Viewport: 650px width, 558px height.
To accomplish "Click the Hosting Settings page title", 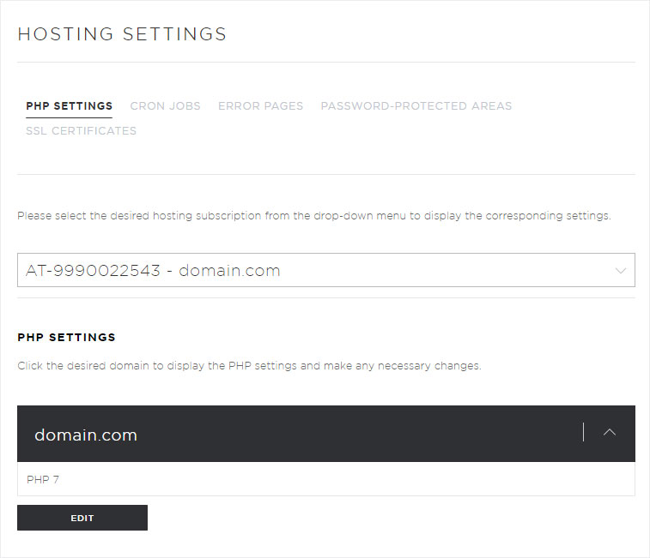I will 122,34.
